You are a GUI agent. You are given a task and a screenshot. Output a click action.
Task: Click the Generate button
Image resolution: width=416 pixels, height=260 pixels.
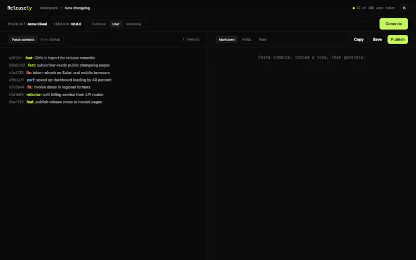394,24
